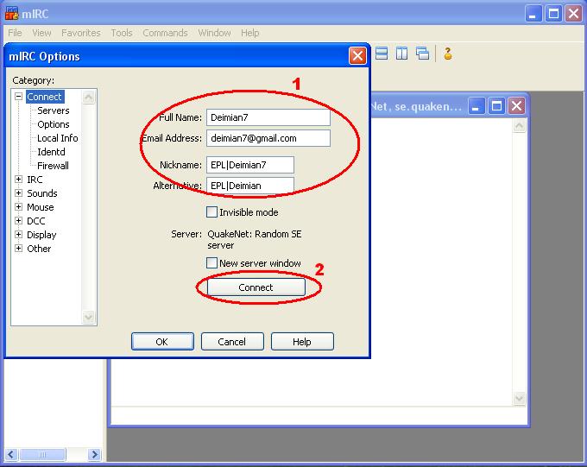Click the mIRC application icon in title bar
The width and height of the screenshot is (587, 467).
tap(11, 14)
